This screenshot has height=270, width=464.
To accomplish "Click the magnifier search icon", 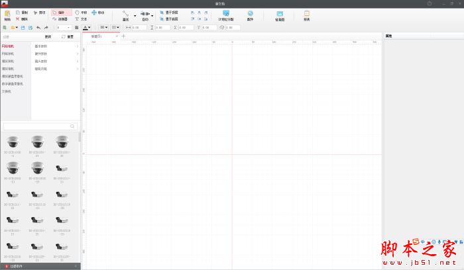I will tap(72, 126).
